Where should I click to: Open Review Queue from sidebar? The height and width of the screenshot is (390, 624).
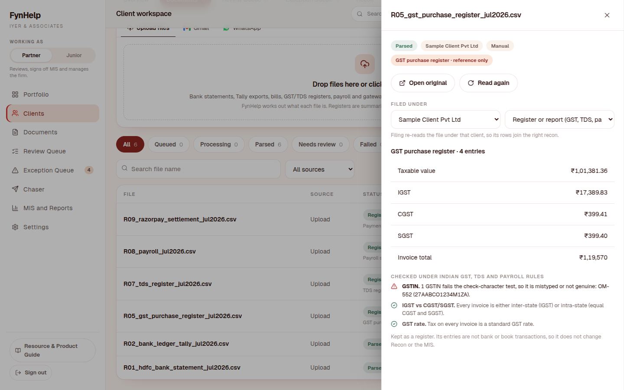(x=53, y=151)
